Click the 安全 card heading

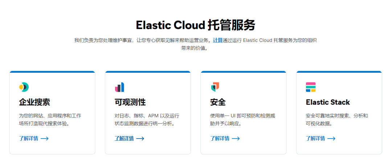[218, 102]
